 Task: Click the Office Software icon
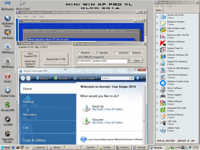click(163, 103)
